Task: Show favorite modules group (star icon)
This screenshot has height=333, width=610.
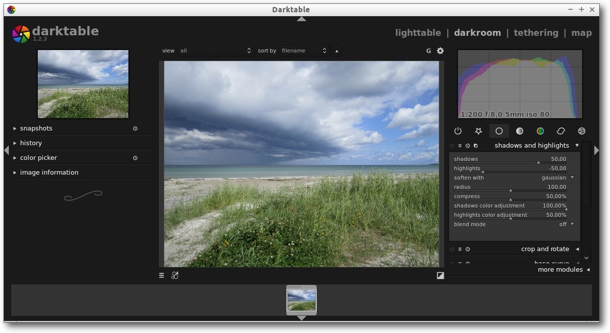Action: (479, 131)
